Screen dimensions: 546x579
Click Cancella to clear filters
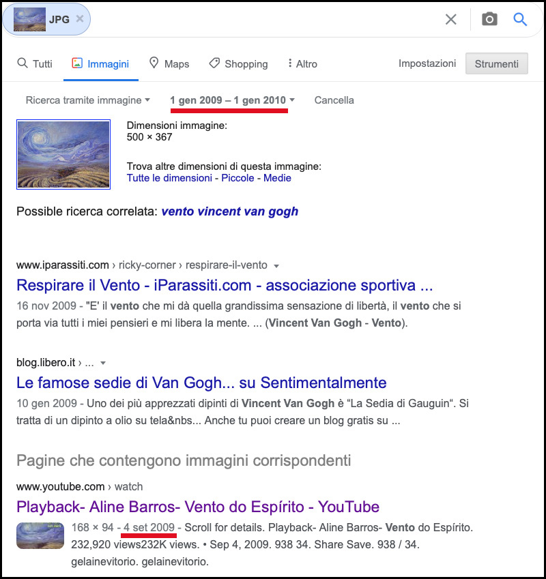pos(334,100)
